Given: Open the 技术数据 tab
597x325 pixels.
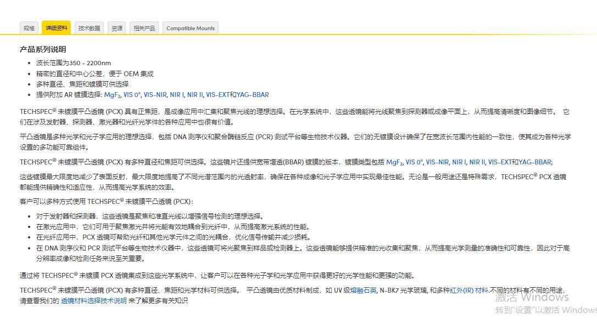Looking at the screenshot, I should (89, 28).
